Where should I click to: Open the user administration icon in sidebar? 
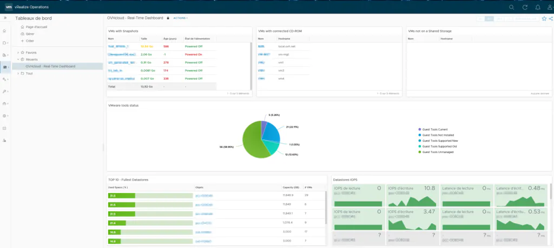click(x=4, y=140)
